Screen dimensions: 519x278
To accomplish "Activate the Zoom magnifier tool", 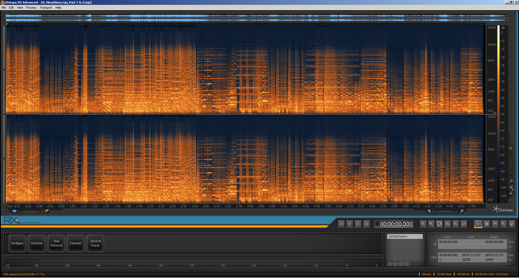I will pyautogui.click(x=503, y=224).
